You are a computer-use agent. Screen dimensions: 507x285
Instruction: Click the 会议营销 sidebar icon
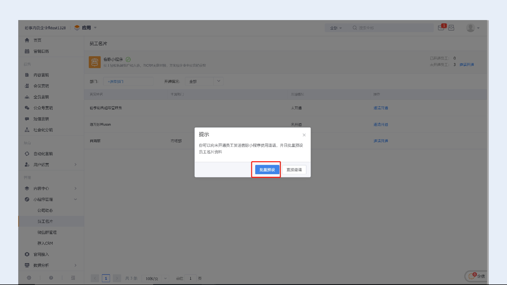(27, 86)
